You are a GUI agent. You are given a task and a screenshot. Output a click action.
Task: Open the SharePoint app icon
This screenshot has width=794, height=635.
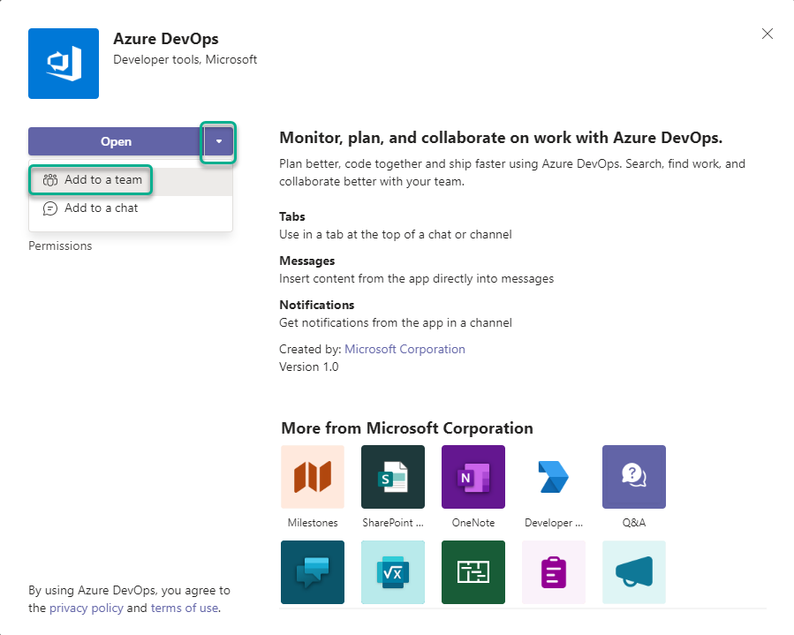tap(393, 477)
